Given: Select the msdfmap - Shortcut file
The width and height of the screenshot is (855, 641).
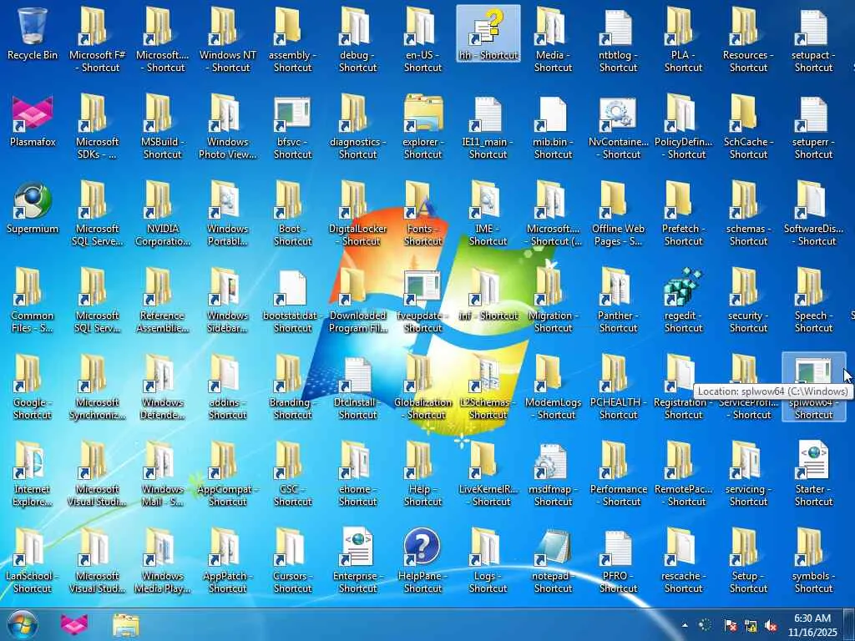Looking at the screenshot, I should [x=553, y=474].
